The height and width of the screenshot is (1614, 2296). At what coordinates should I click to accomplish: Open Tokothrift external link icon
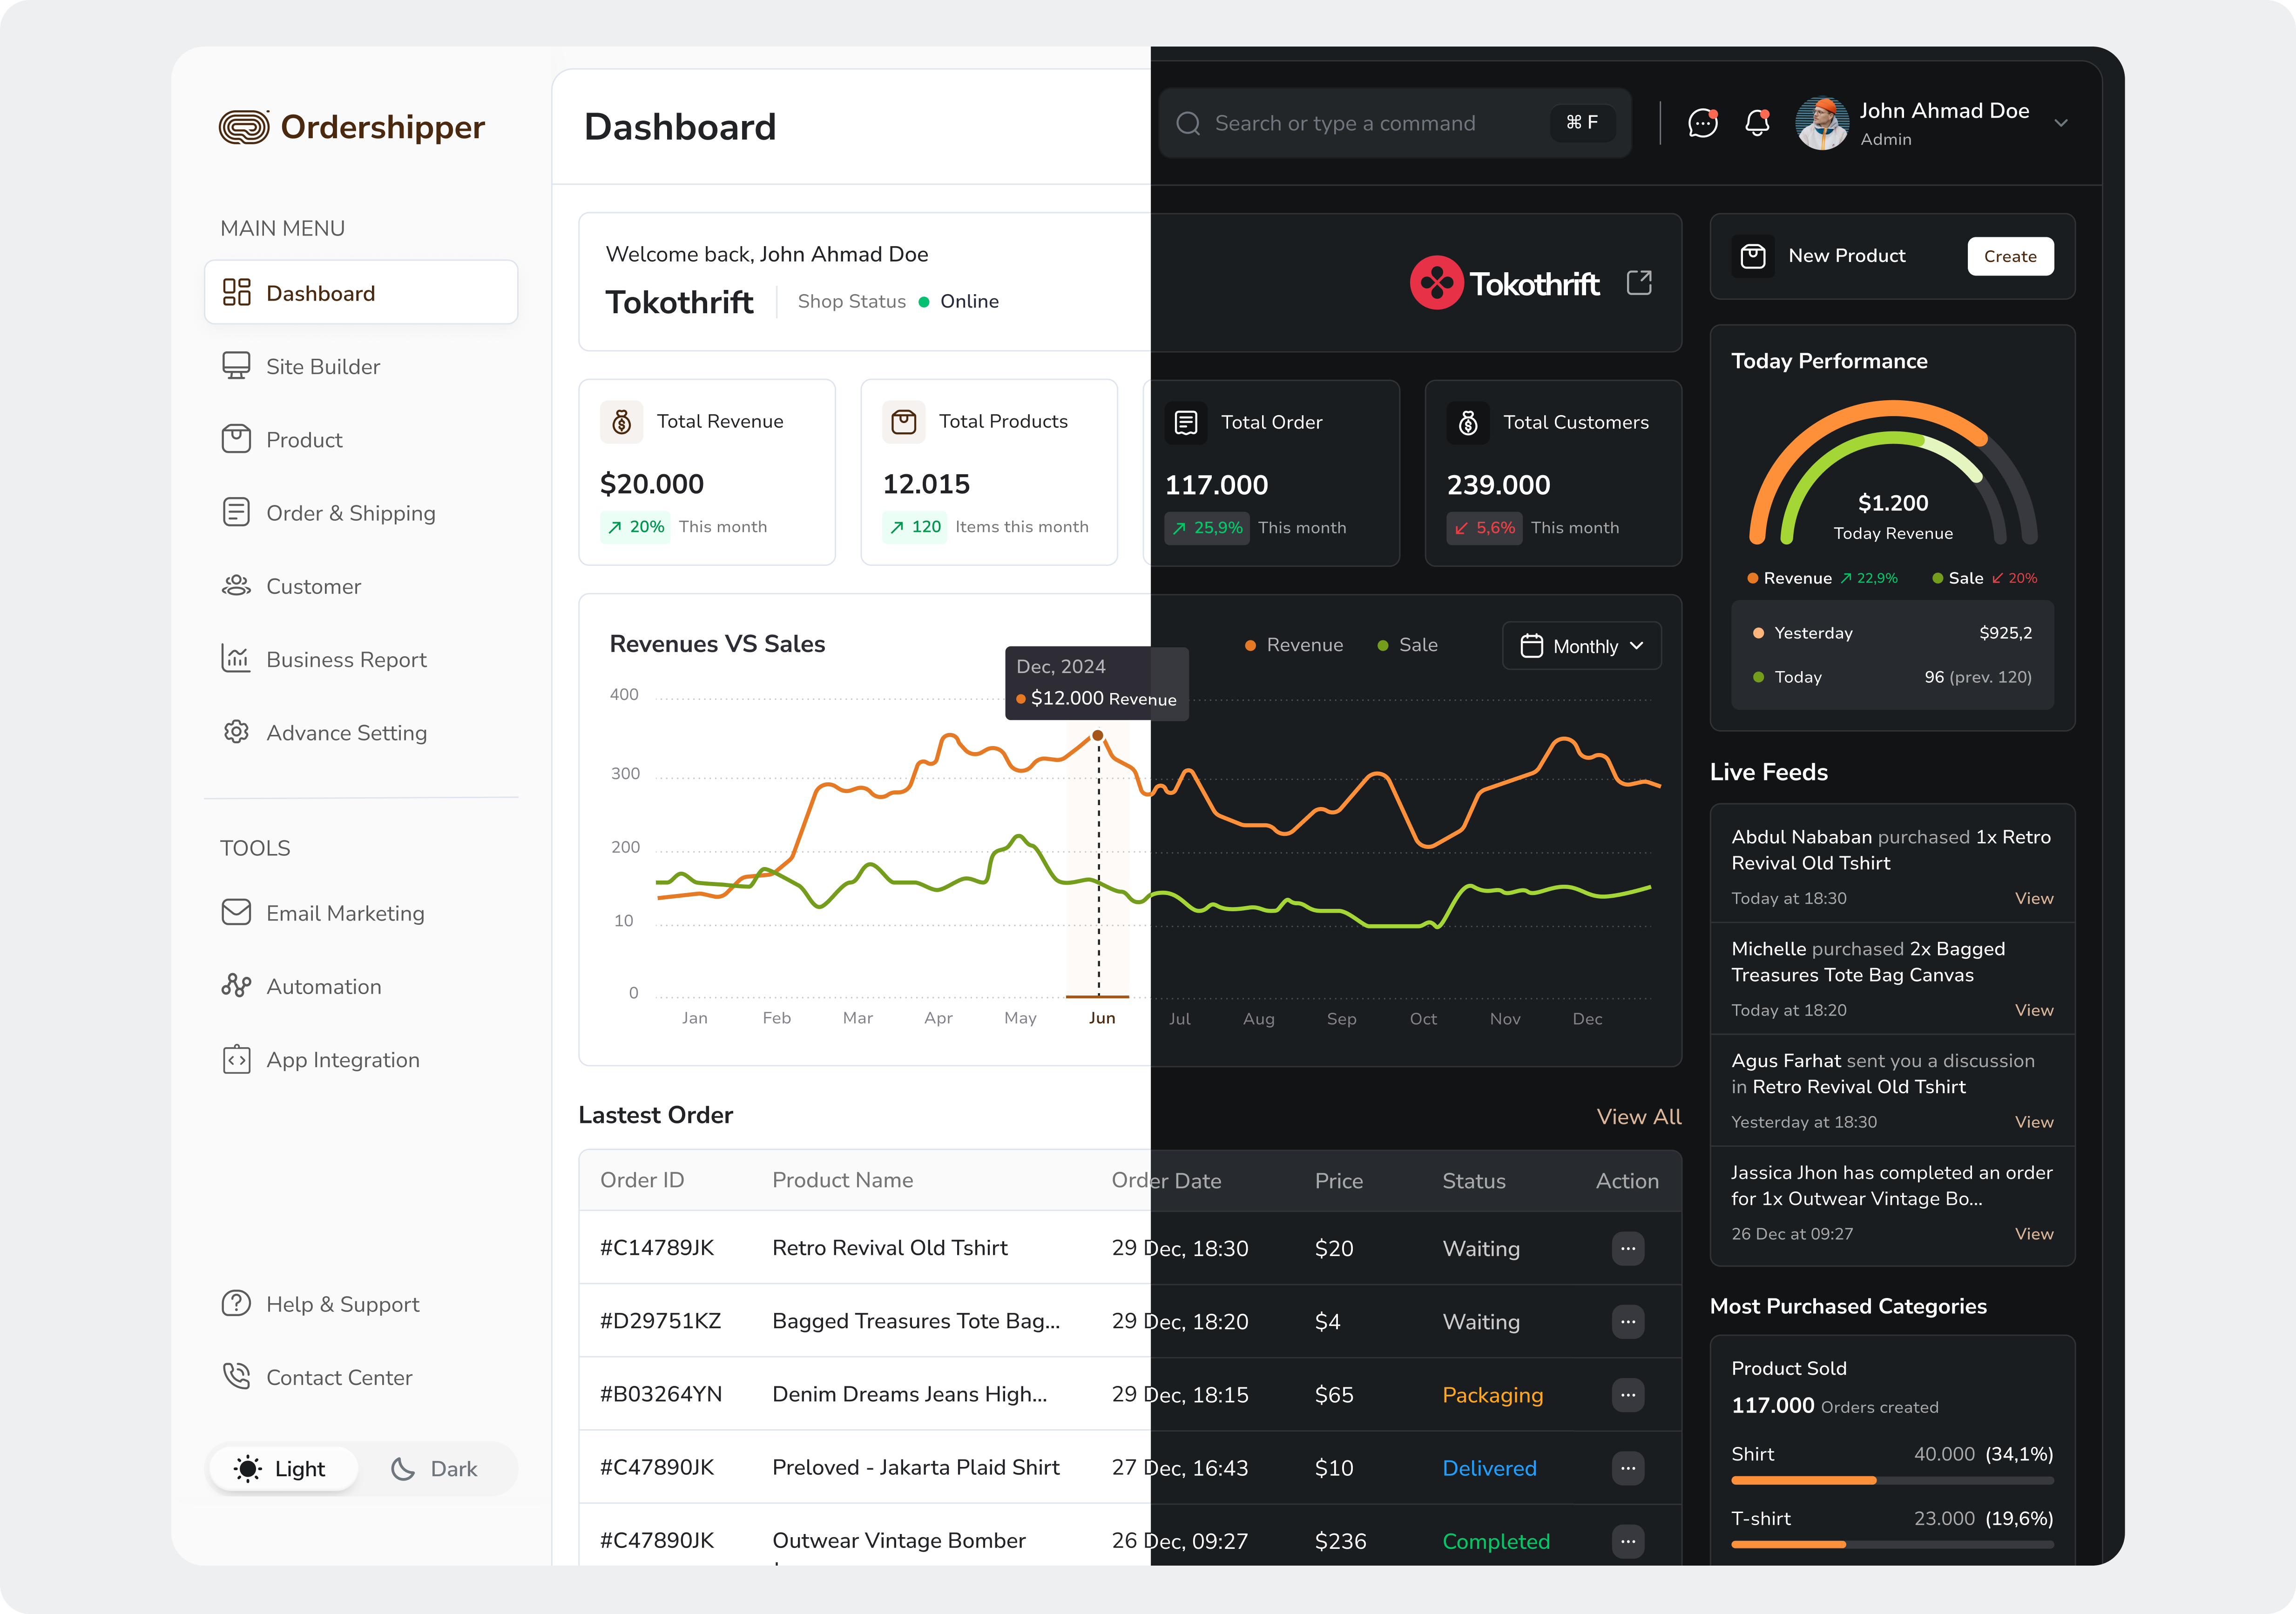coord(1639,283)
